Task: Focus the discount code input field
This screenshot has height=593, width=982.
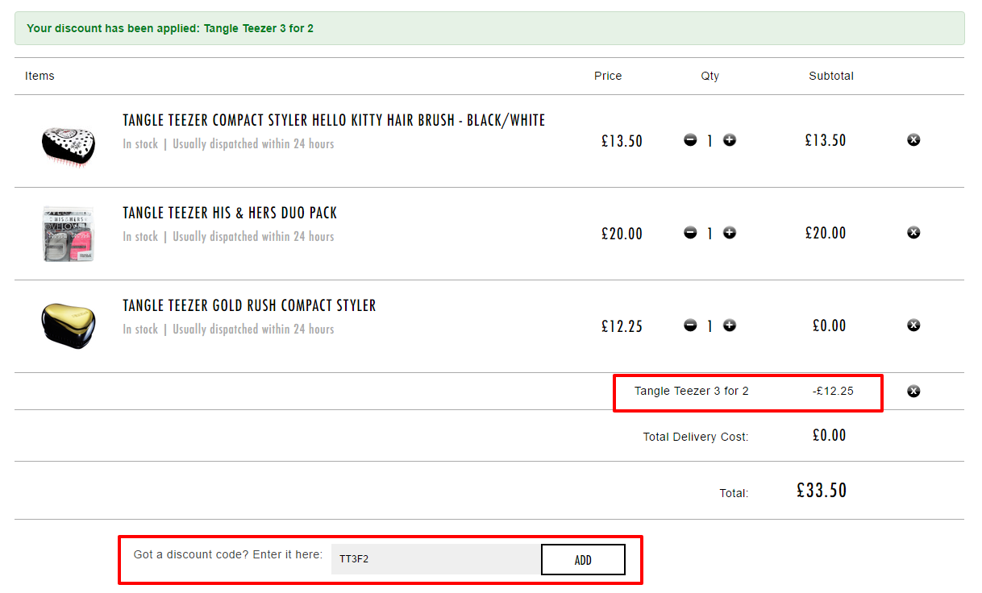Action: pos(436,559)
